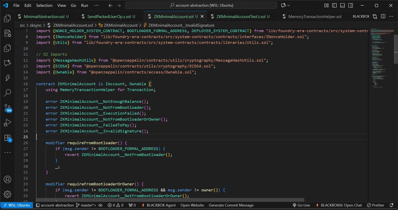
Task: Open the File menu
Action: pos(17,5)
